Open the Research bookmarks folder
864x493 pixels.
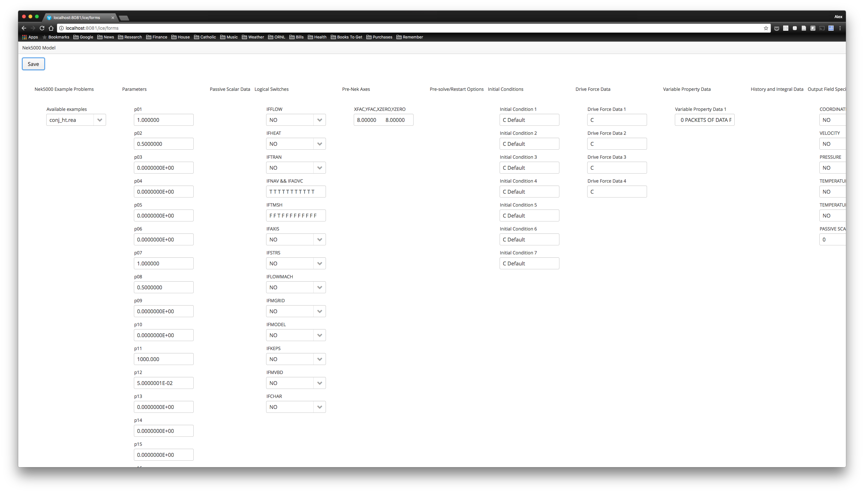[130, 37]
